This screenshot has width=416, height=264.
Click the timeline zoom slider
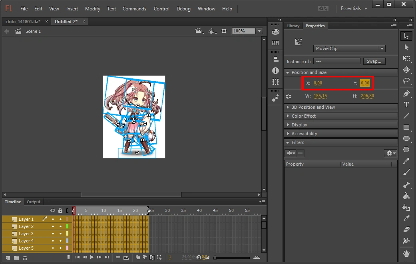coord(232,258)
